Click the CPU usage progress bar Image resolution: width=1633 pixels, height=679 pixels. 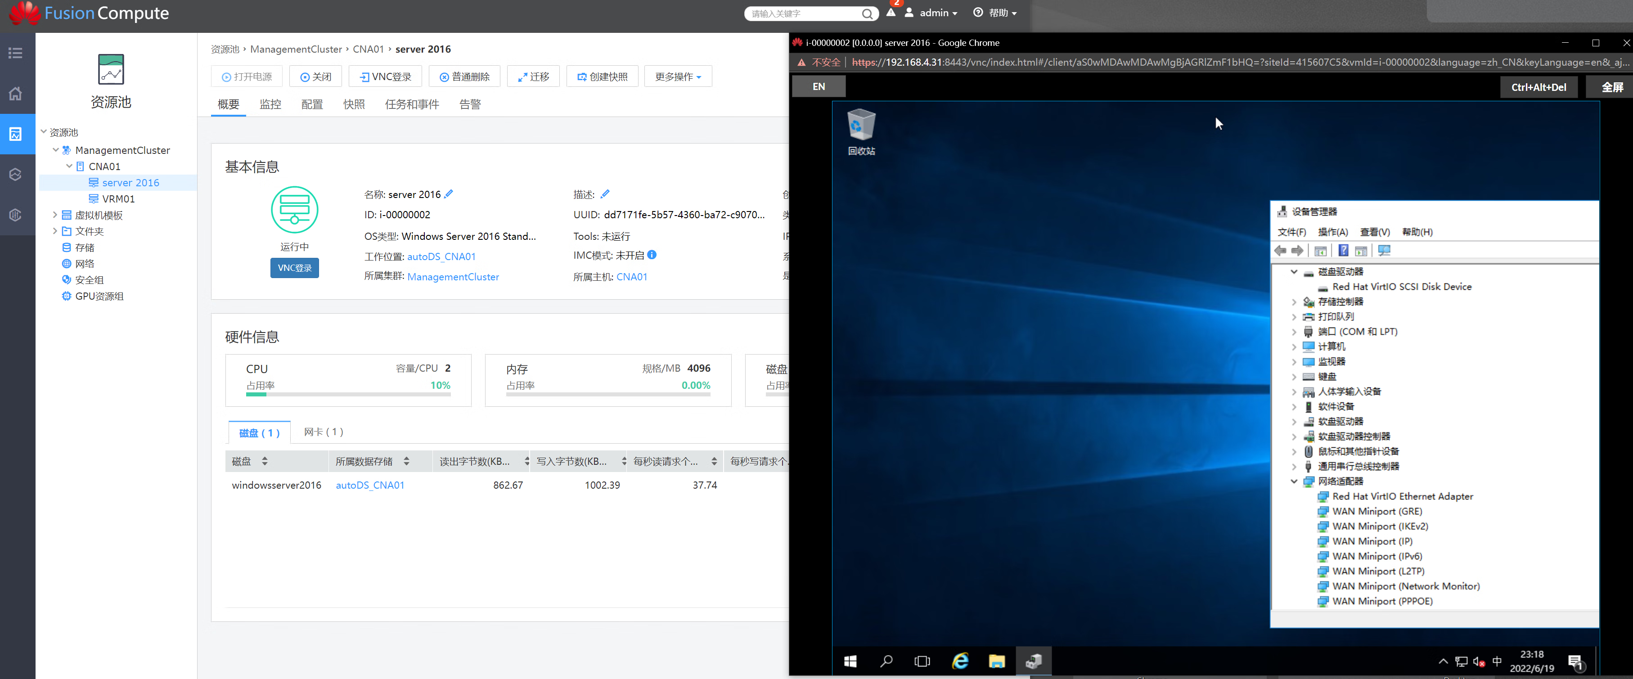[348, 394]
